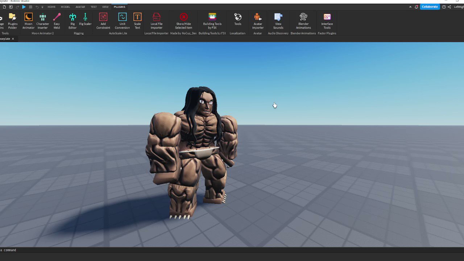Open the Local File Importer
This screenshot has height=261, width=464.
[157, 21]
